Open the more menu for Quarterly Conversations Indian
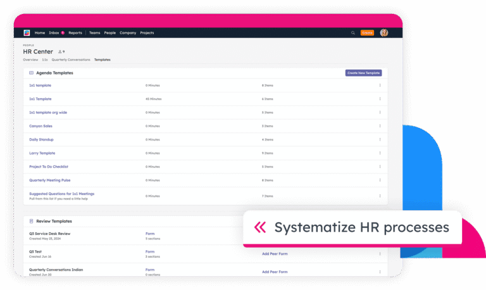486x290 pixels. click(x=380, y=272)
